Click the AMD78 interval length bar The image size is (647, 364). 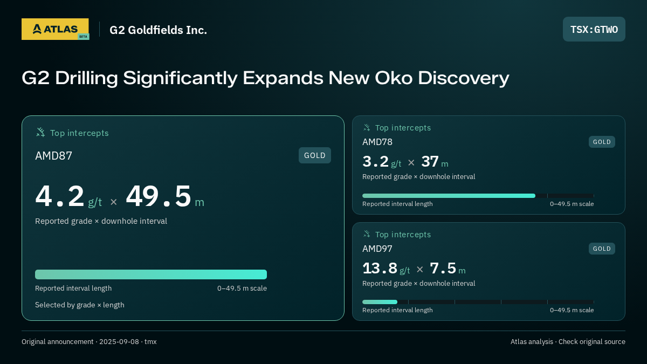tap(478, 196)
